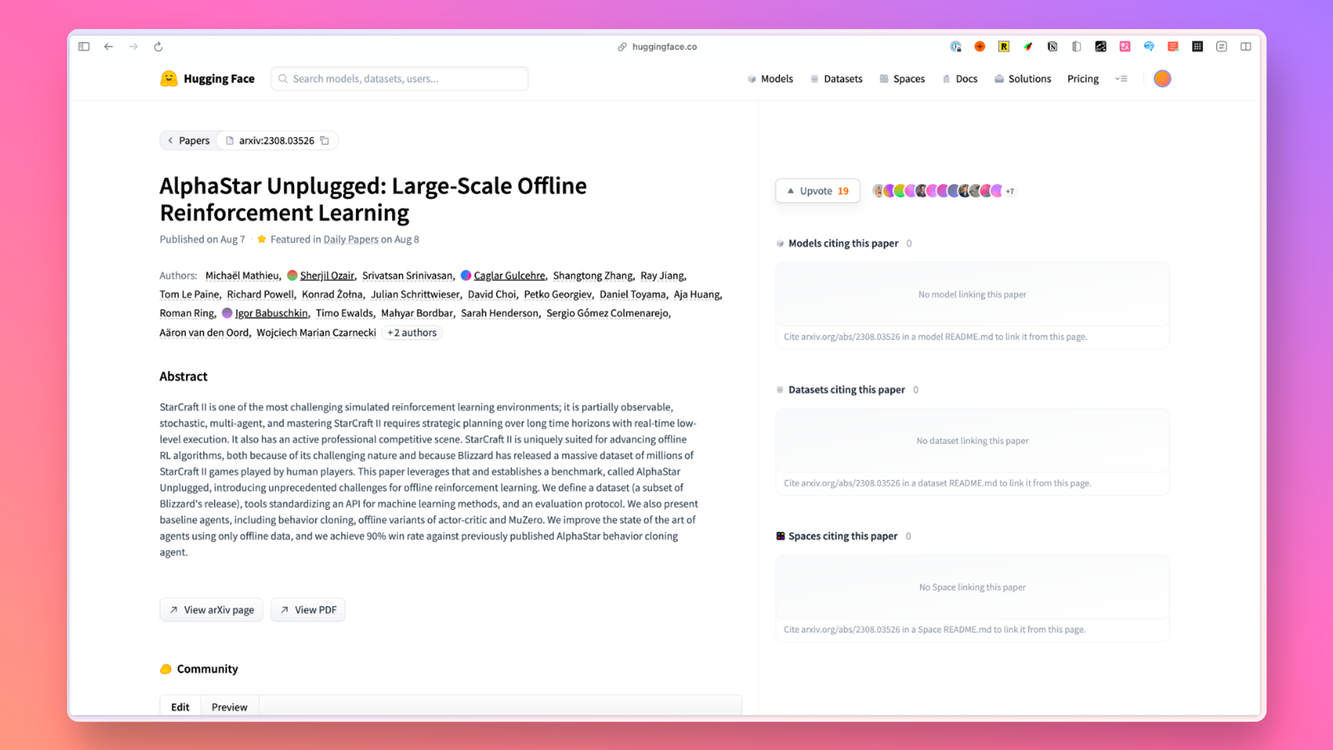Go forward in browser history
Image resolution: width=1333 pixels, height=750 pixels.
(133, 47)
